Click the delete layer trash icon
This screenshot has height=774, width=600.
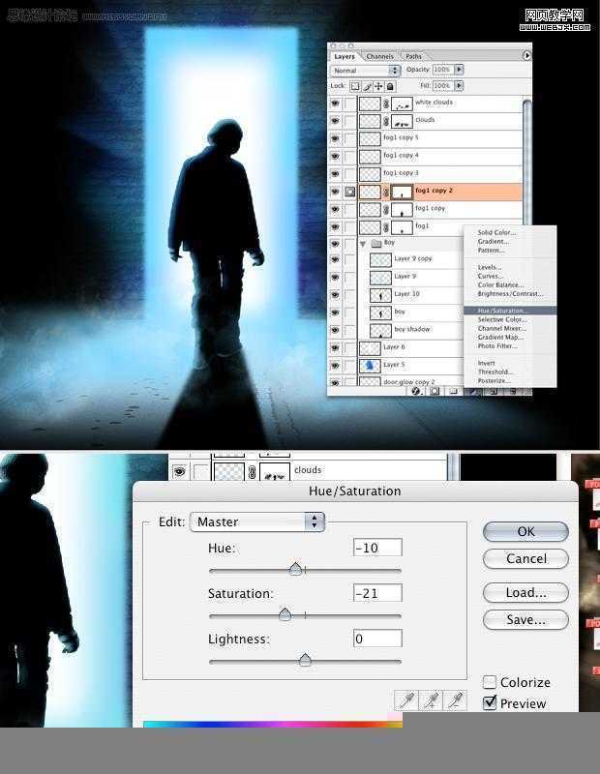click(x=513, y=391)
